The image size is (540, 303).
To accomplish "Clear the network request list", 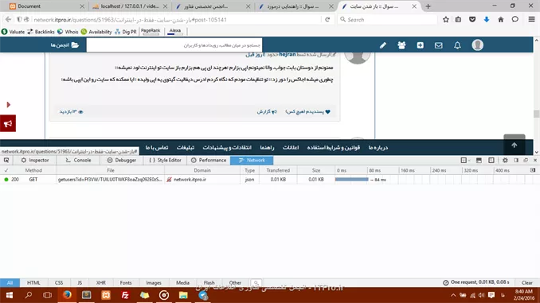I will (527, 282).
